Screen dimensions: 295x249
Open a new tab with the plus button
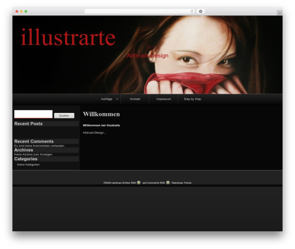coord(280,13)
